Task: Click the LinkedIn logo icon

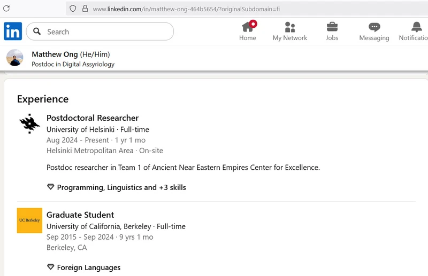Action: 13,31
